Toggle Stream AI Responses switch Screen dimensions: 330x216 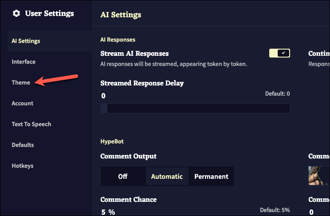279,54
